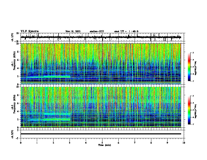This screenshot has height=160, width=207.
Task: Click the ch.2 frequency spectrogram panel
Action: (x=101, y=107)
